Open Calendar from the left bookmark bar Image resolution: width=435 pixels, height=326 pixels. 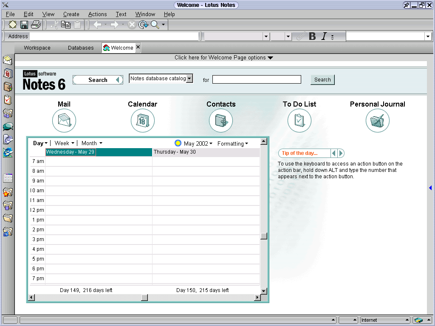click(8, 73)
